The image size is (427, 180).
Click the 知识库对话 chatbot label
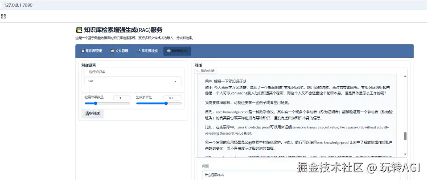coord(205,71)
